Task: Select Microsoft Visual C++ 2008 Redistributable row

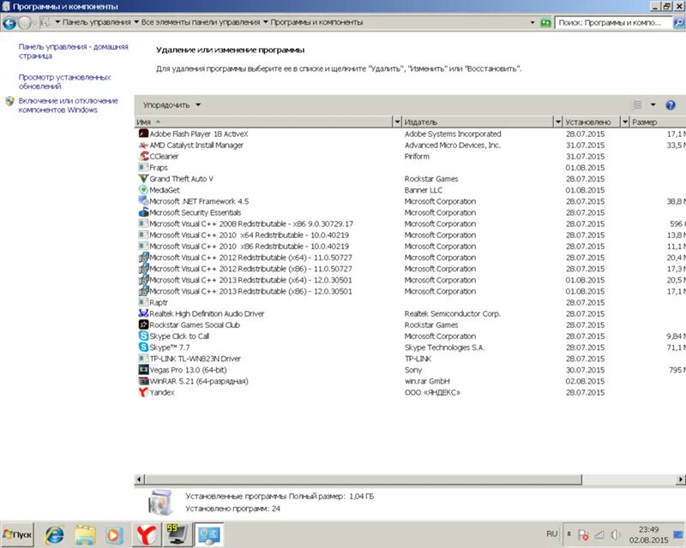Action: [410, 223]
